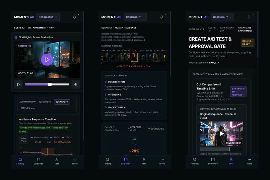Click the film icon beside Northlight · Scene Evaluation
The height and width of the screenshot is (180, 270).
[16, 37]
